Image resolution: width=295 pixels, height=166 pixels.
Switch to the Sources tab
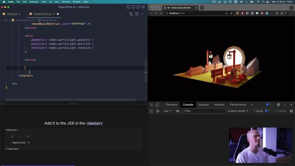[x=204, y=105]
